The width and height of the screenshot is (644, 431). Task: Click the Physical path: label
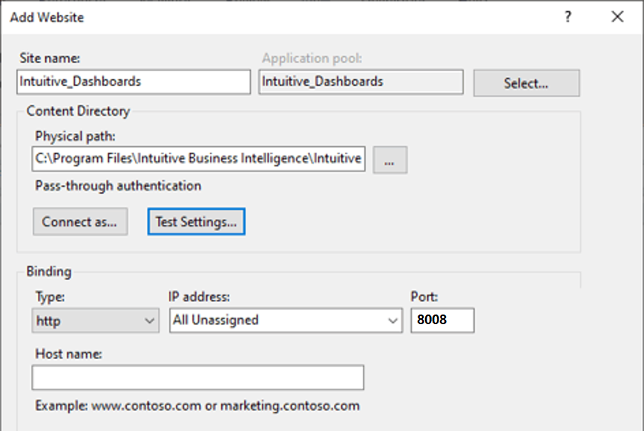point(75,136)
